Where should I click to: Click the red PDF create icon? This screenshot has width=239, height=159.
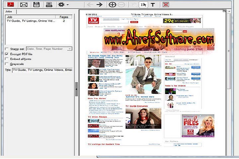(11, 4)
